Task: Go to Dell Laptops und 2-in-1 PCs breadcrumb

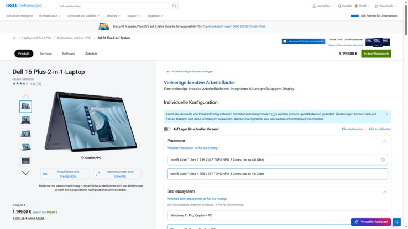Action: tap(74, 38)
